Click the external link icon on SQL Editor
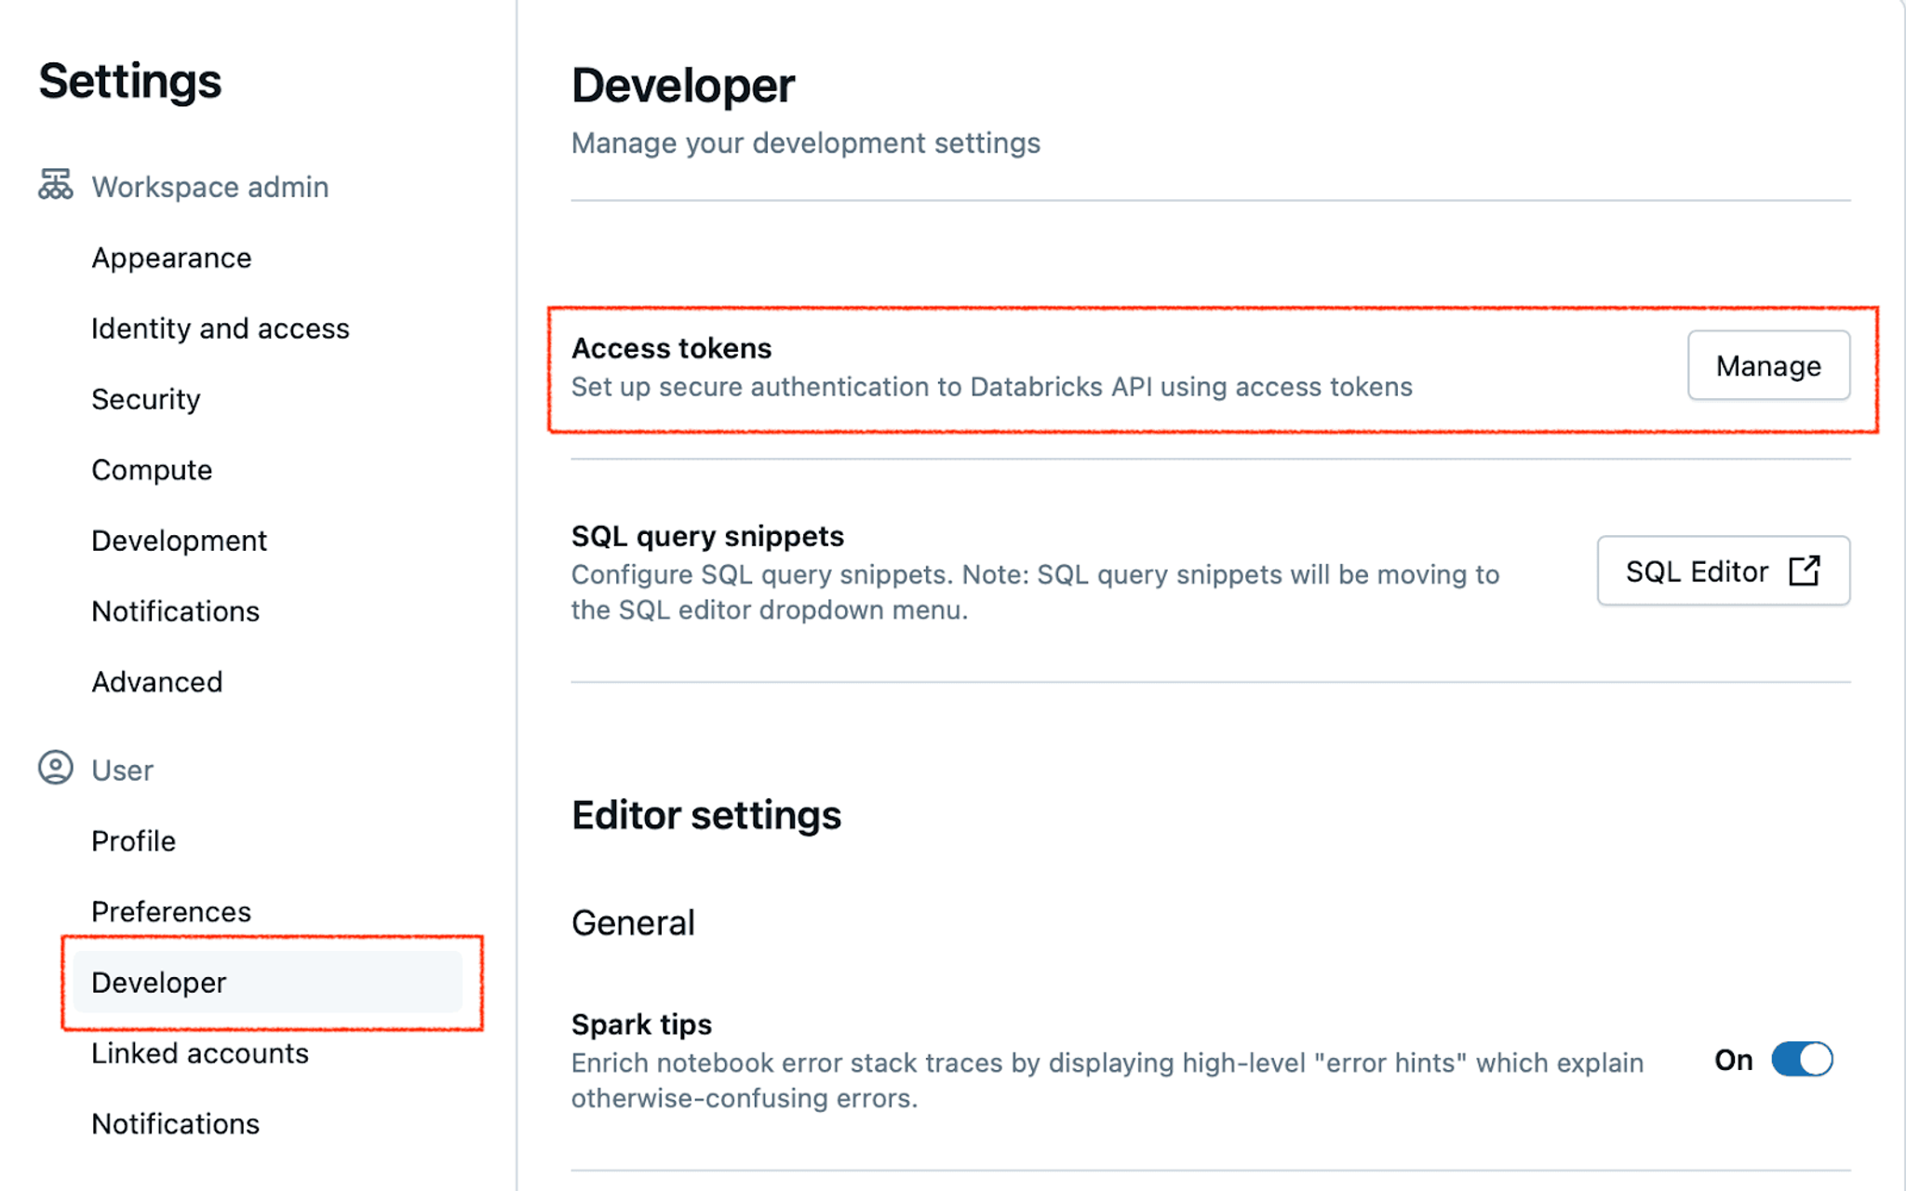 click(1804, 570)
